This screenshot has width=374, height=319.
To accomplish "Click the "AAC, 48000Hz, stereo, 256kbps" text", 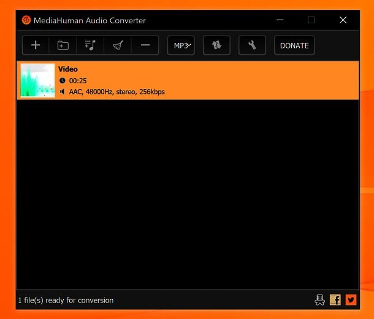I will tap(116, 92).
